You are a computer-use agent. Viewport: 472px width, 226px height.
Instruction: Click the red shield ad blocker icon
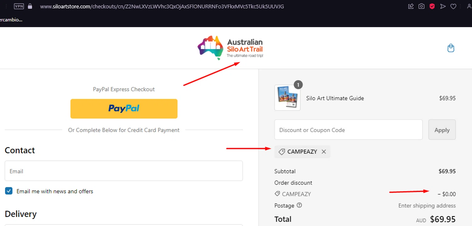(432, 6)
